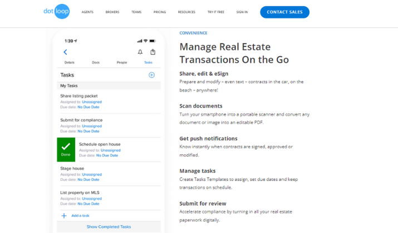Click No Due Date under Share listing packet

(89, 107)
